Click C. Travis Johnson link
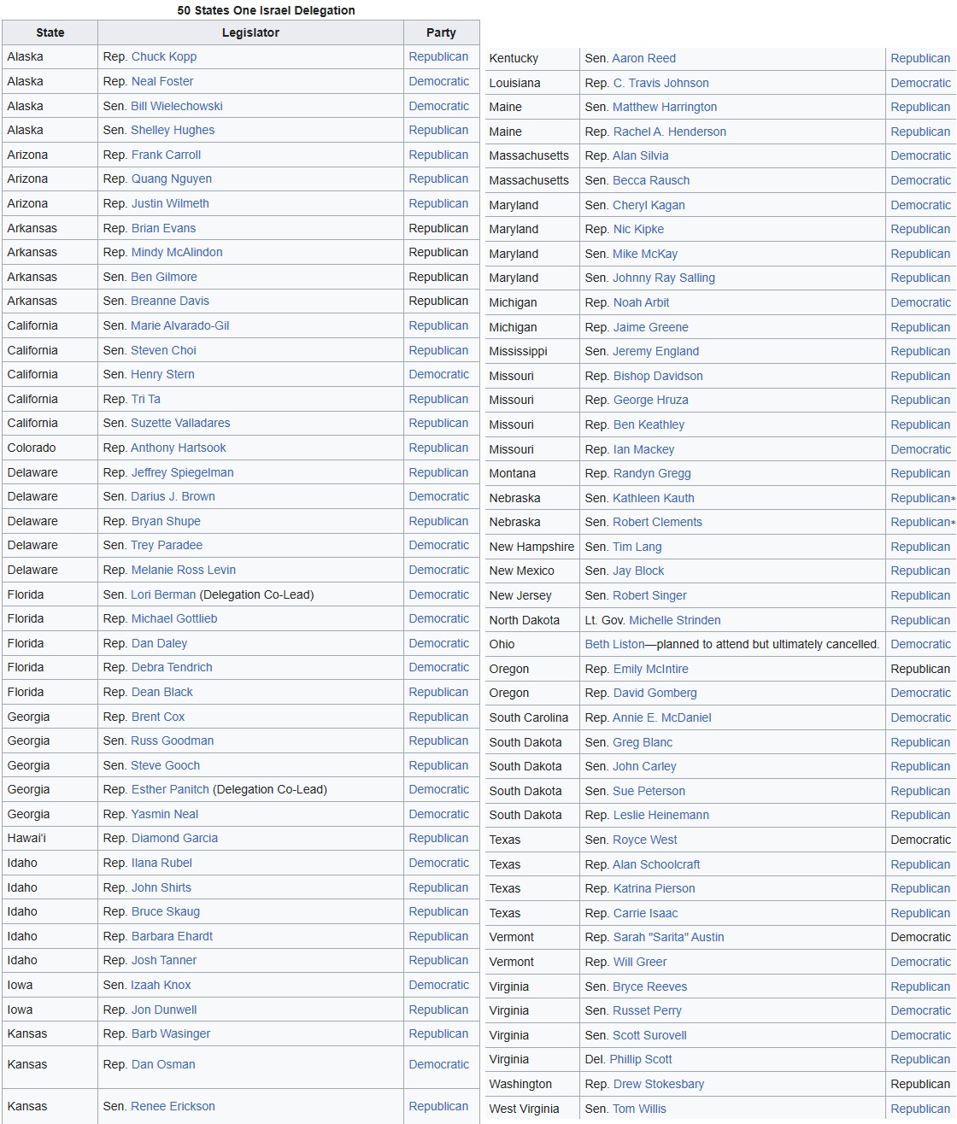Image resolution: width=957 pixels, height=1124 pixels. click(x=661, y=83)
